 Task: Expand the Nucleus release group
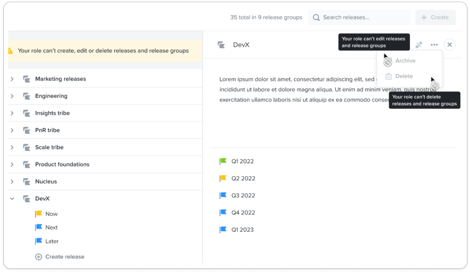(x=12, y=182)
